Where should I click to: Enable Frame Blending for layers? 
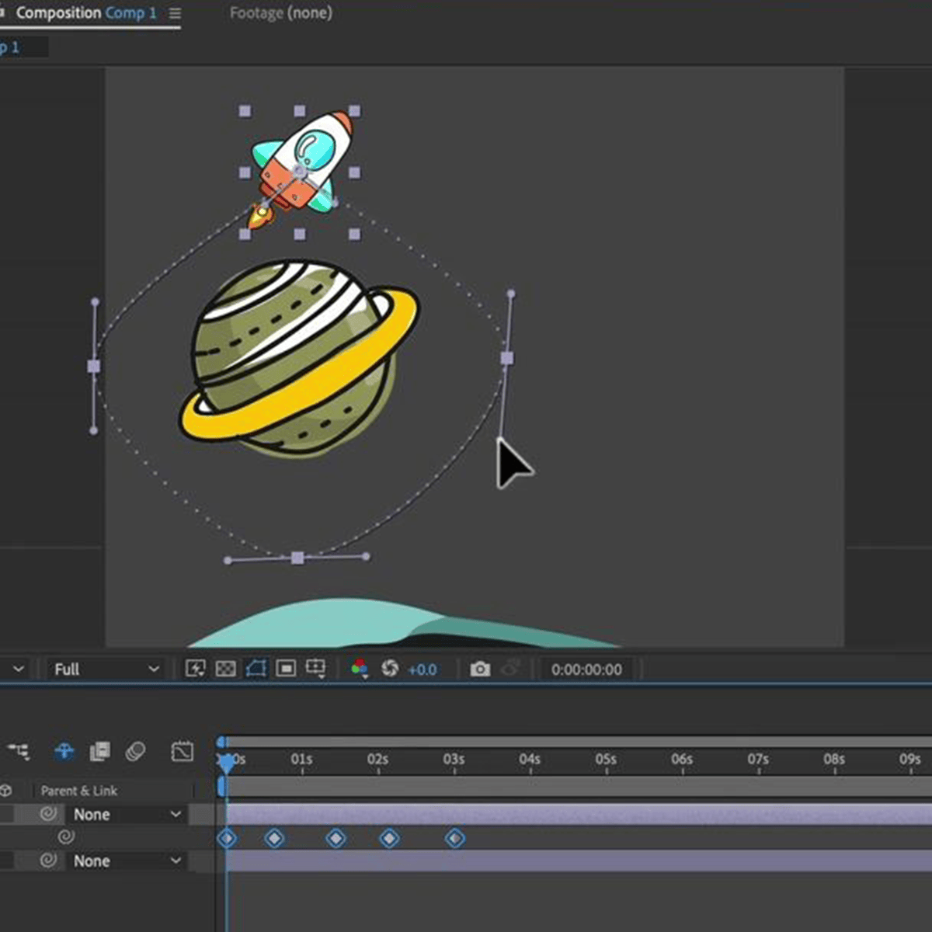(100, 751)
